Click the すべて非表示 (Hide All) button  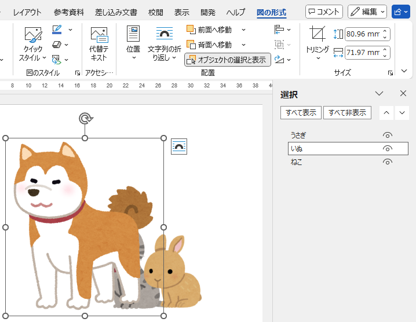(x=347, y=112)
